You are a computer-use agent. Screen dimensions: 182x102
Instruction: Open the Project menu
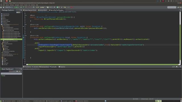coord(26,5)
